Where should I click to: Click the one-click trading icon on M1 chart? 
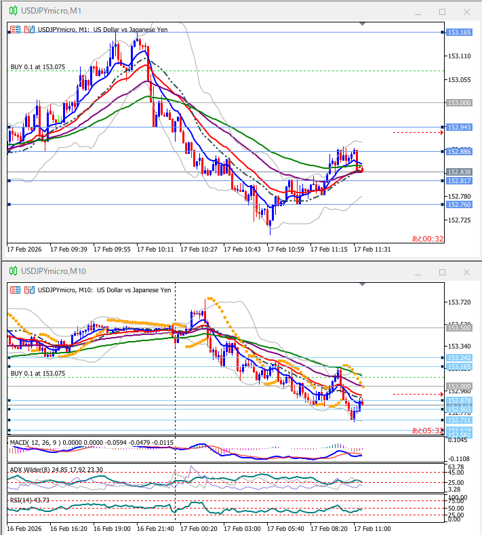14,29
